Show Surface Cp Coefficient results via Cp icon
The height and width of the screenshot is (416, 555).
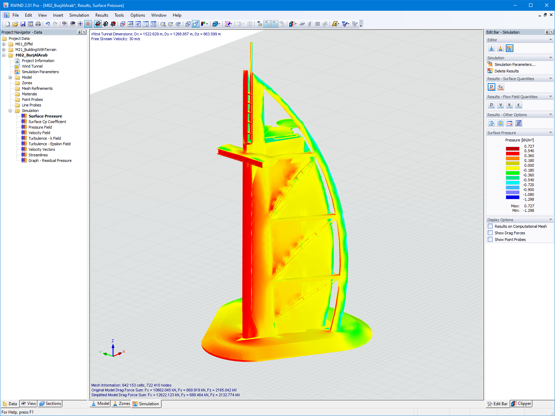tap(501, 87)
